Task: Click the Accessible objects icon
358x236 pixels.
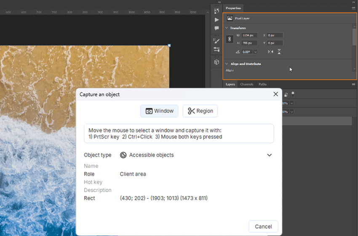Action: (x=123, y=155)
